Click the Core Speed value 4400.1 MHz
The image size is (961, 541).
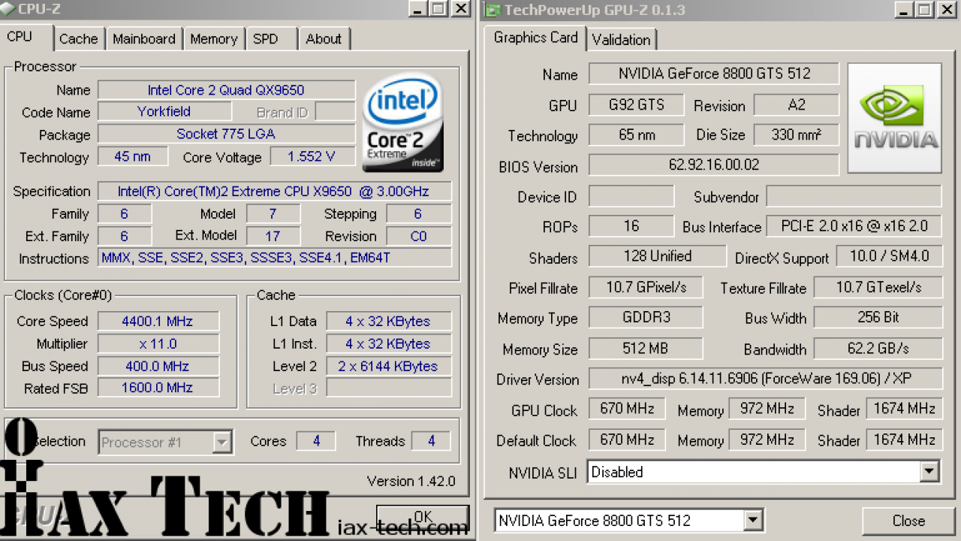click(158, 322)
